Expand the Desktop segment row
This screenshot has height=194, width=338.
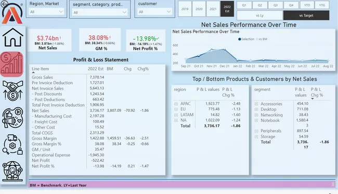point(256,109)
